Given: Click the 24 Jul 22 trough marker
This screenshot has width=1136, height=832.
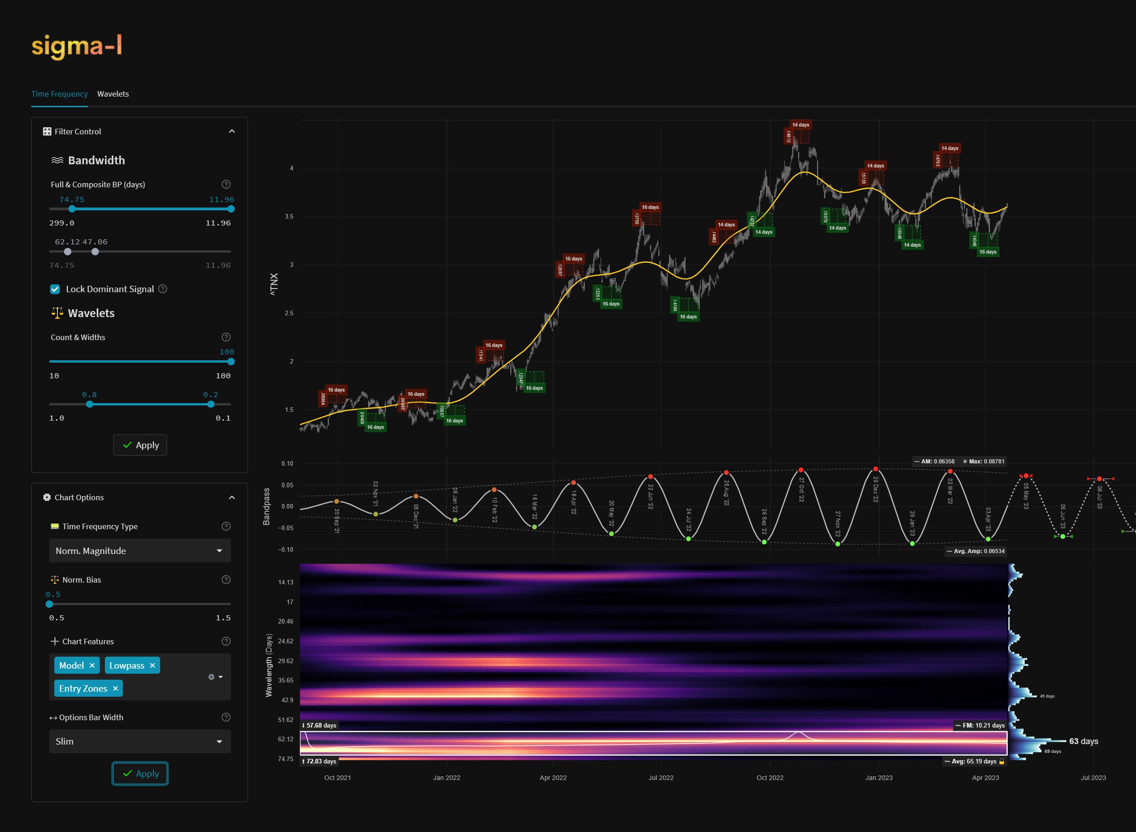Looking at the screenshot, I should 688,539.
